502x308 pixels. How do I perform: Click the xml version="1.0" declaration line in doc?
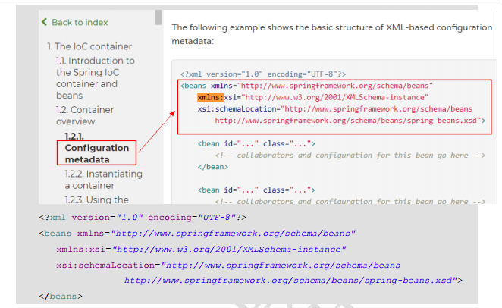[263, 74]
